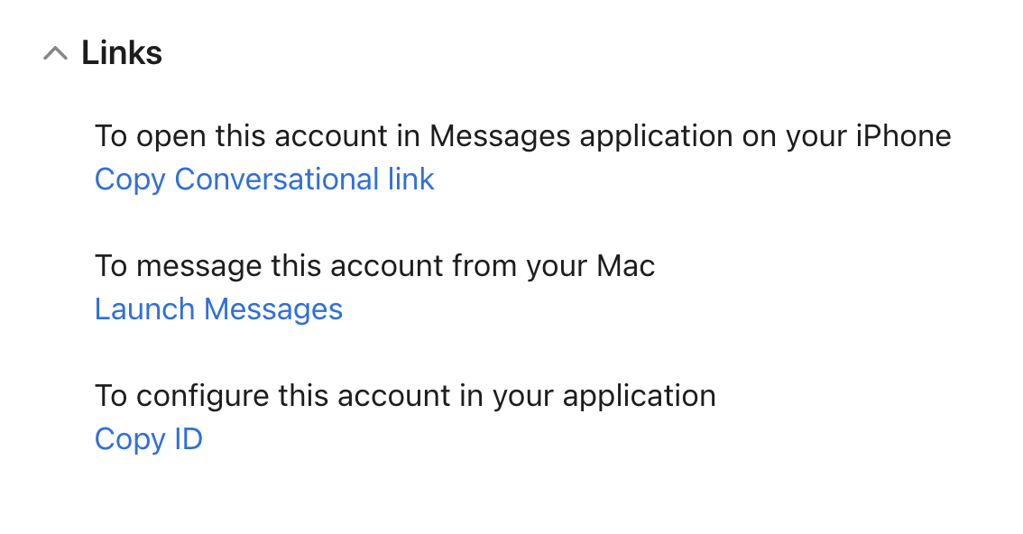Click the 'To open this account' description
Screen dimensions: 1023x534
522,136
